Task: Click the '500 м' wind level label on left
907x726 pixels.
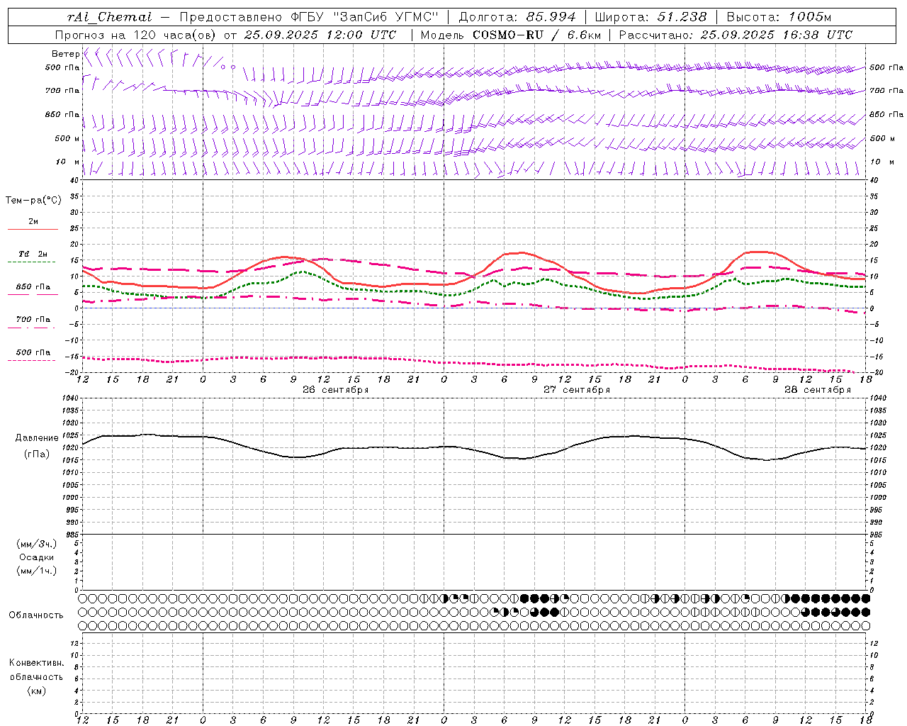Action: (x=67, y=138)
